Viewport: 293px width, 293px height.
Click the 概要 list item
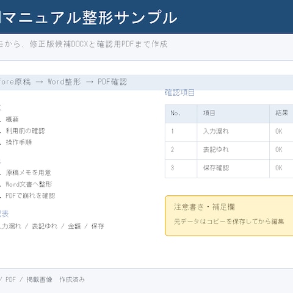(x=12, y=119)
